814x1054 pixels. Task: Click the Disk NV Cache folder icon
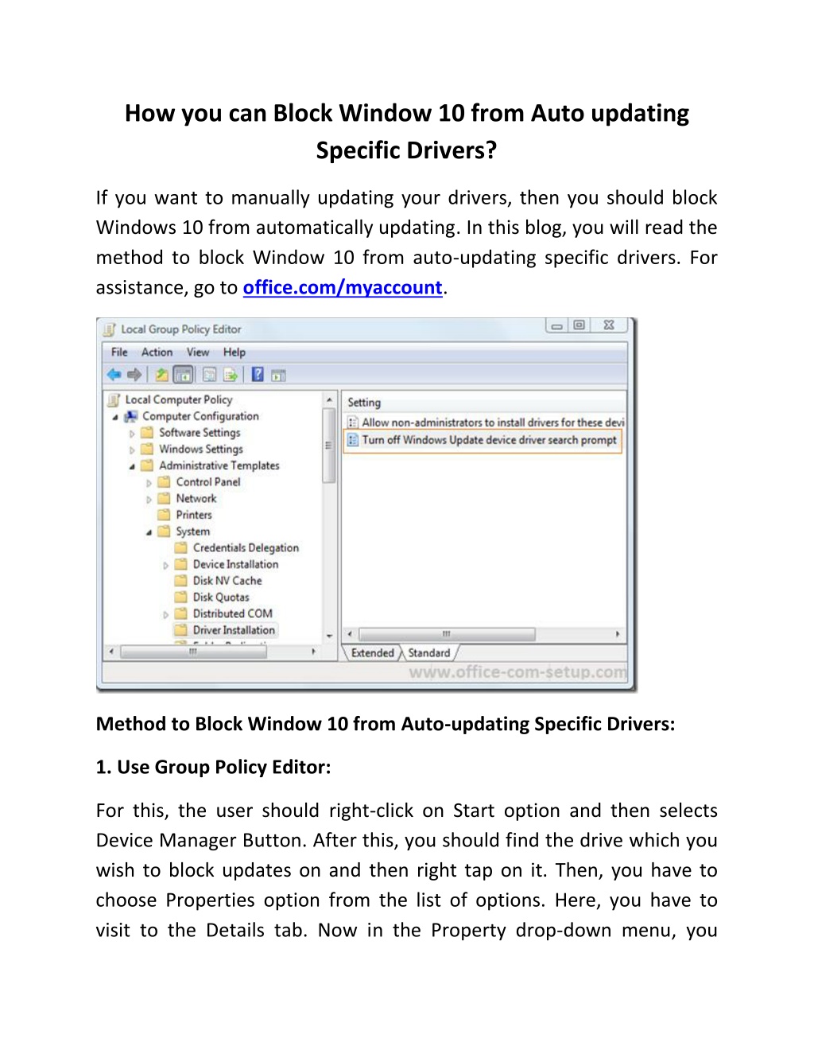point(181,581)
